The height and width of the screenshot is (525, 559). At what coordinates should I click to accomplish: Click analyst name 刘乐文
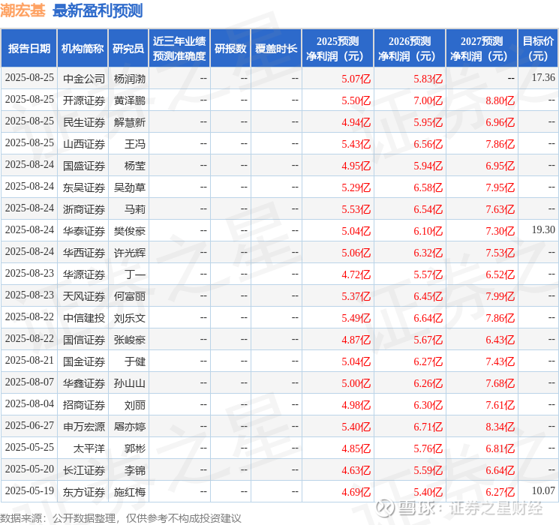[129, 318]
